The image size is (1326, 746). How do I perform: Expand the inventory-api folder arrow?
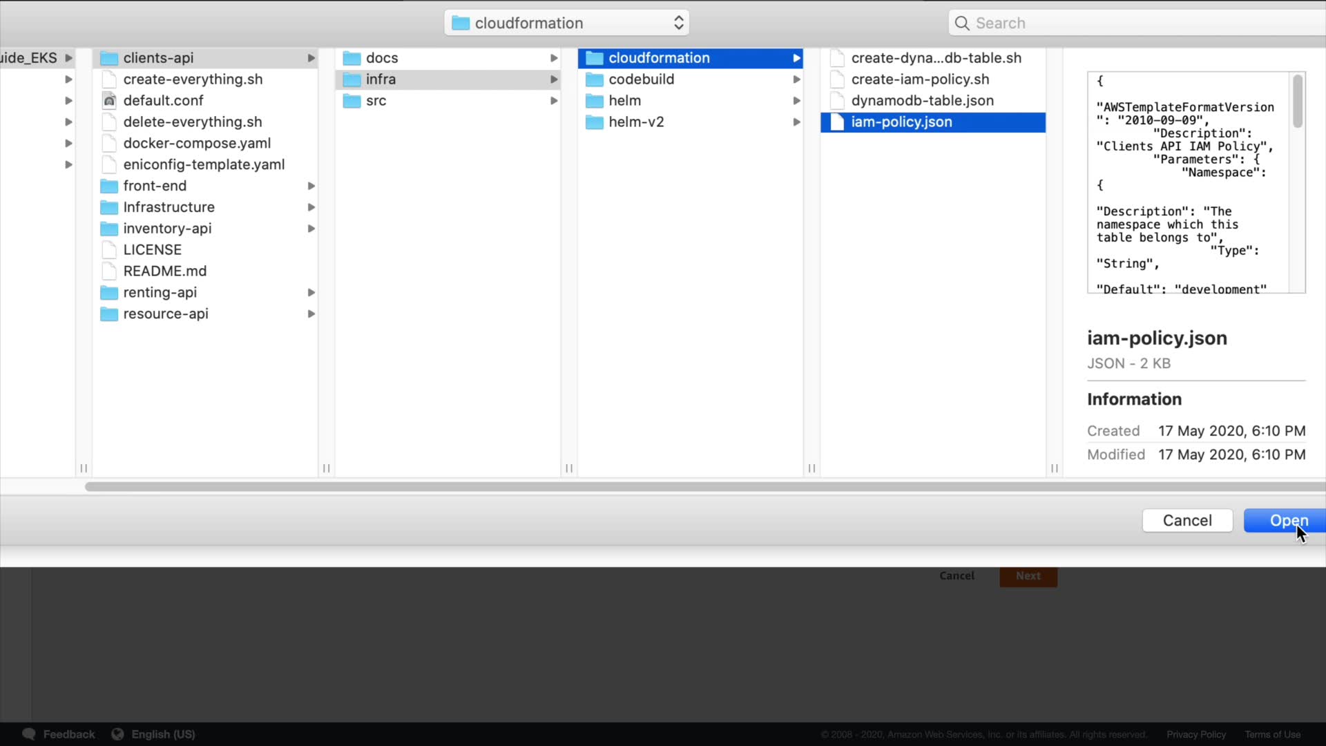tap(311, 229)
